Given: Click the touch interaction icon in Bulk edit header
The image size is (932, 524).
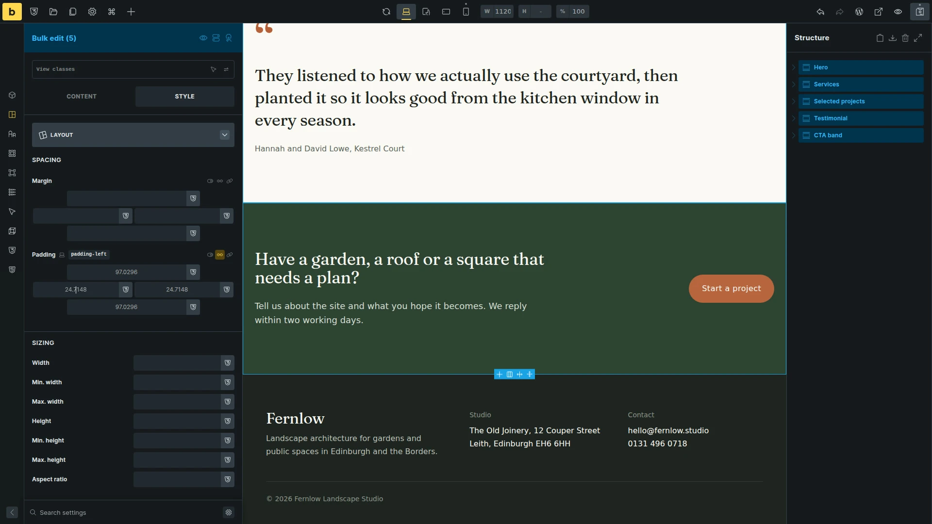Looking at the screenshot, I should pyautogui.click(x=229, y=38).
